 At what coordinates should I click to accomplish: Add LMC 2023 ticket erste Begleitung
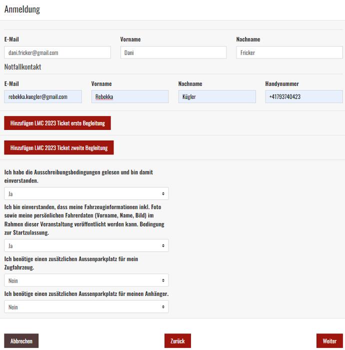click(57, 123)
